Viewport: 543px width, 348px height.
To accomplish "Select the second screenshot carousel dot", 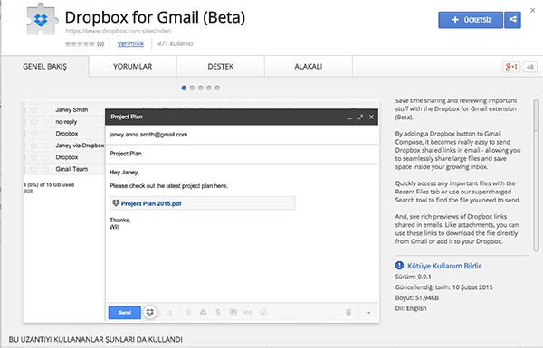I will coord(192,88).
